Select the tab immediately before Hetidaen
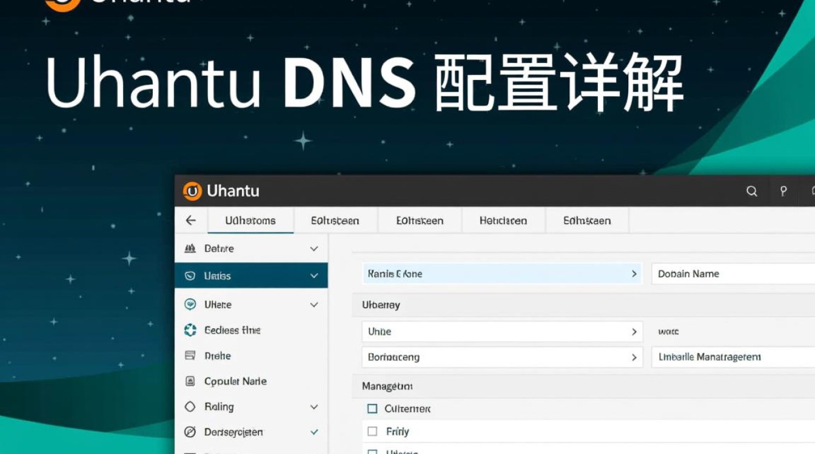The height and width of the screenshot is (454, 815). pyautogui.click(x=420, y=220)
